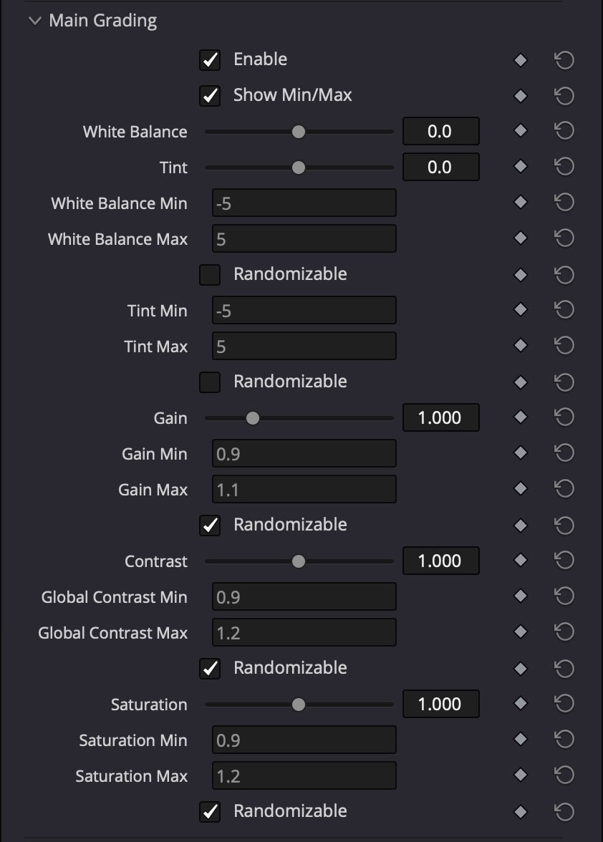Disable Show Min/Max
603x842 pixels.
[210, 95]
